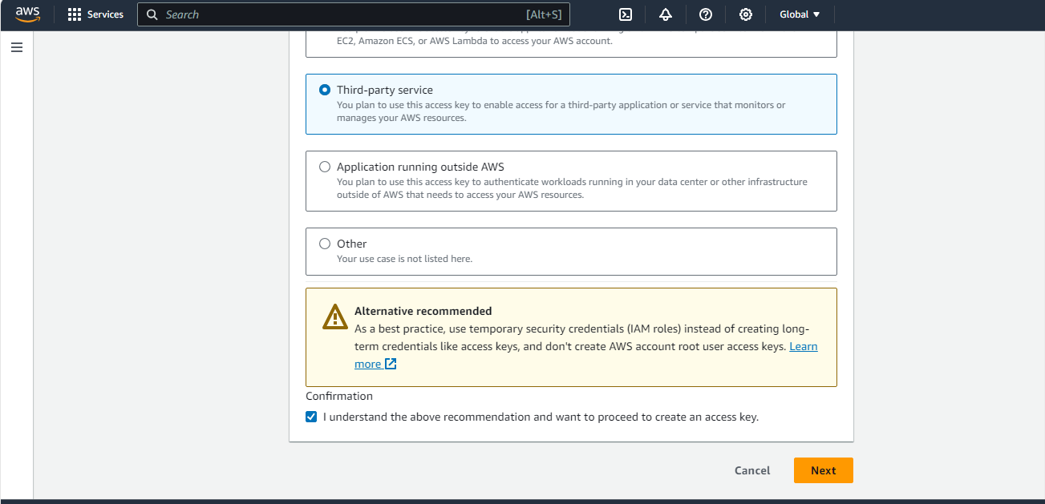This screenshot has height=504, width=1045.
Task: Open the Learn more link
Action: (x=804, y=346)
